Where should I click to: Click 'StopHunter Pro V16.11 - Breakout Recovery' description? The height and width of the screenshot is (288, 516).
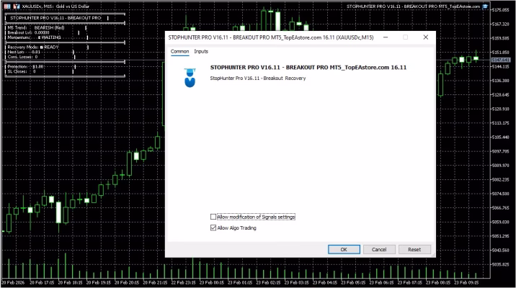click(258, 78)
